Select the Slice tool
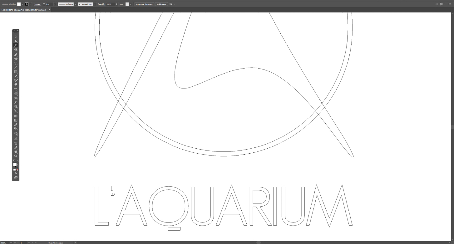Viewport: 454px width, 244px height. [16, 147]
